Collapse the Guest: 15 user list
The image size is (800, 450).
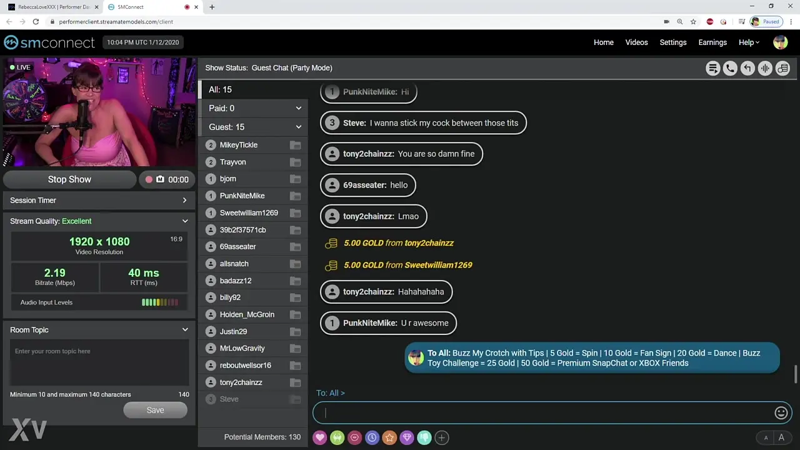[x=298, y=127]
